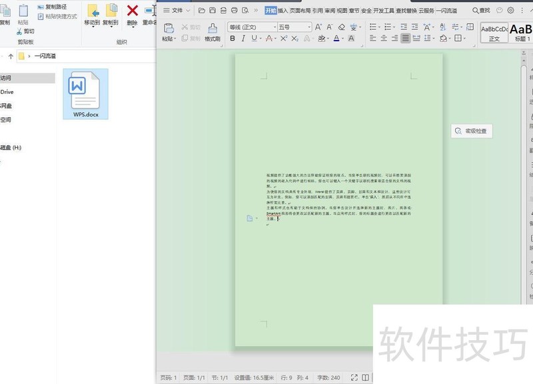The width and height of the screenshot is (533, 384).
Task: Toggle Justify alignment button
Action: click(405, 39)
